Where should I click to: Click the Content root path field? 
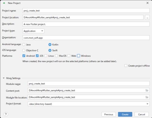click(x=88, y=90)
